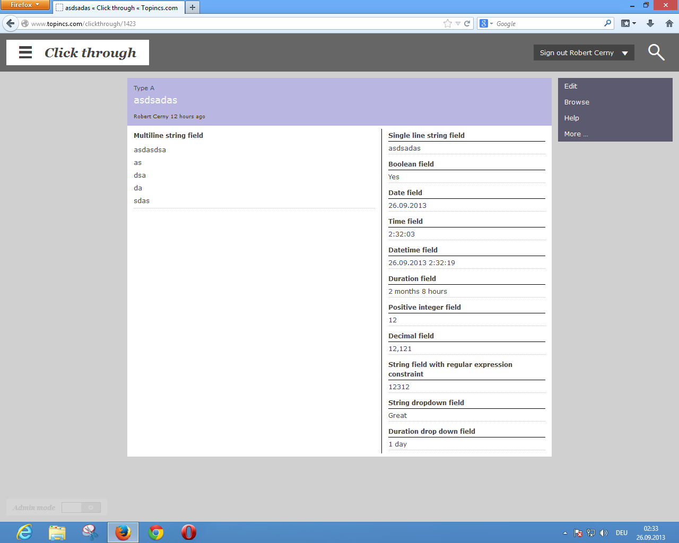Click the magnifying glass search icon
Screen dimensions: 679x543
pyautogui.click(x=656, y=52)
